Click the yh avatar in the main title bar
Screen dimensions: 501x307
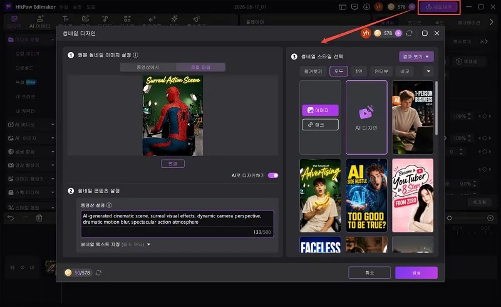pos(379,7)
